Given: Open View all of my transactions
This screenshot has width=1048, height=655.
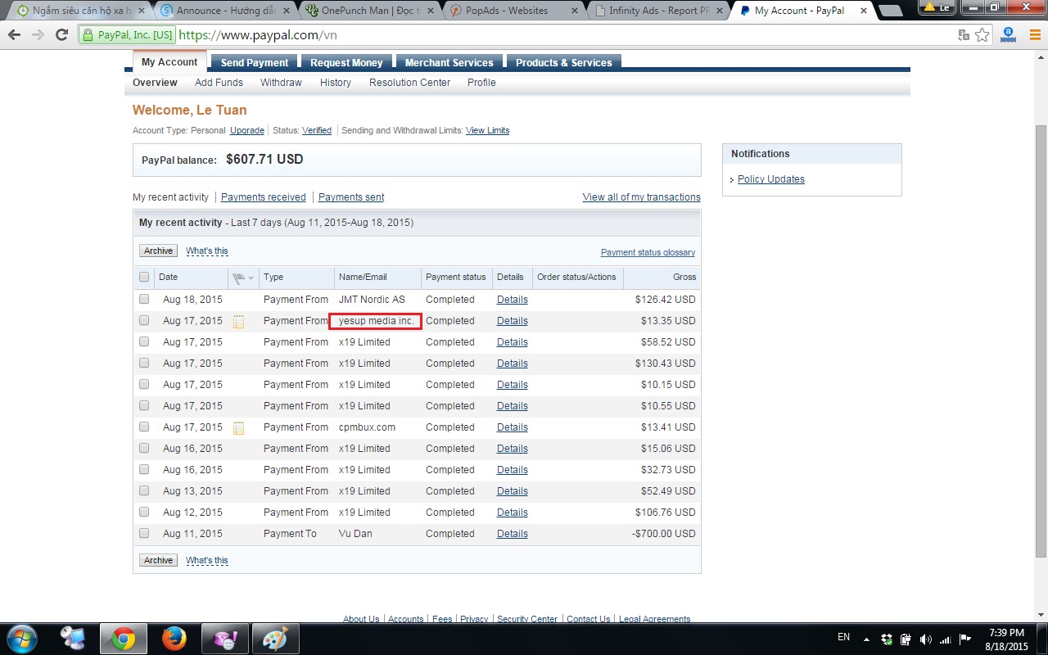Looking at the screenshot, I should (x=641, y=197).
